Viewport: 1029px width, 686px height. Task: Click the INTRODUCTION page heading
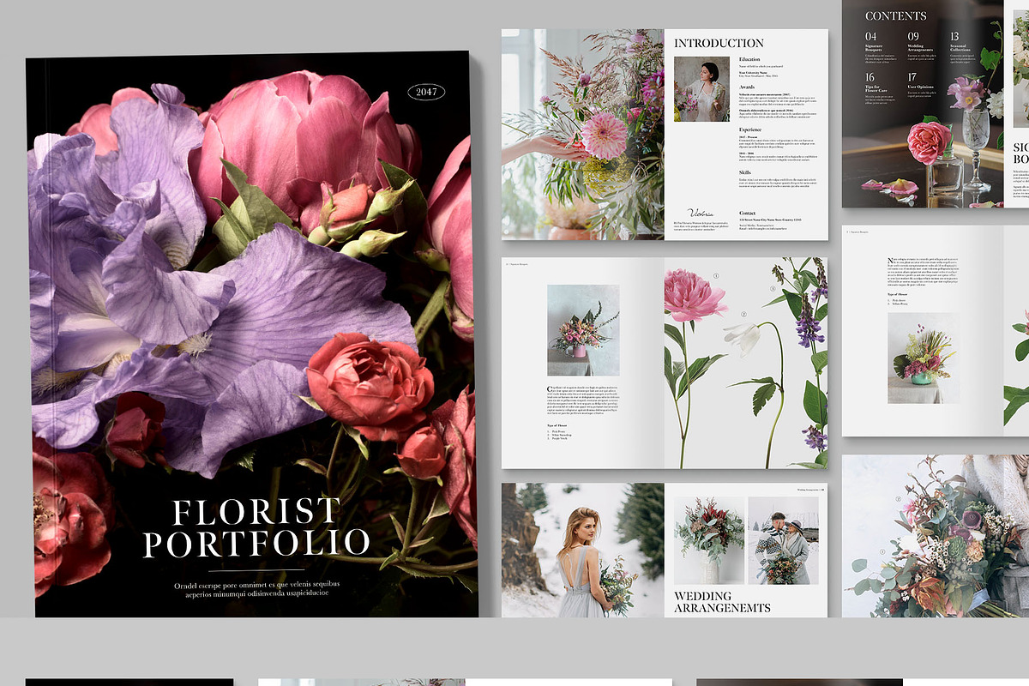point(719,43)
